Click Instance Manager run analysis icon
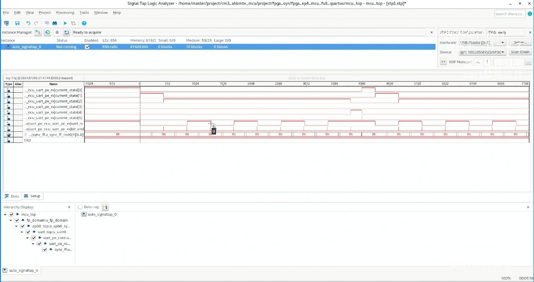Screen dimensions: 534x282 tap(38, 32)
